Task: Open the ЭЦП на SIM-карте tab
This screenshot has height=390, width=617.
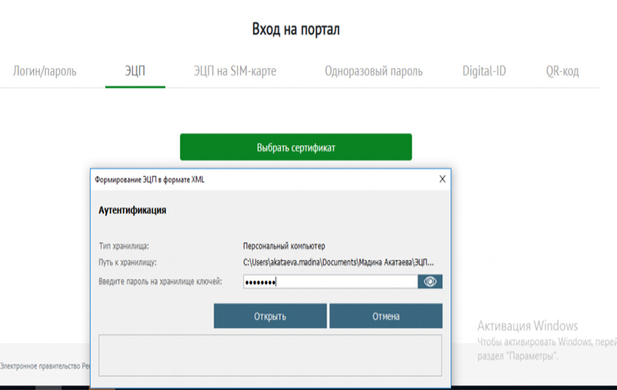Action: coord(235,72)
